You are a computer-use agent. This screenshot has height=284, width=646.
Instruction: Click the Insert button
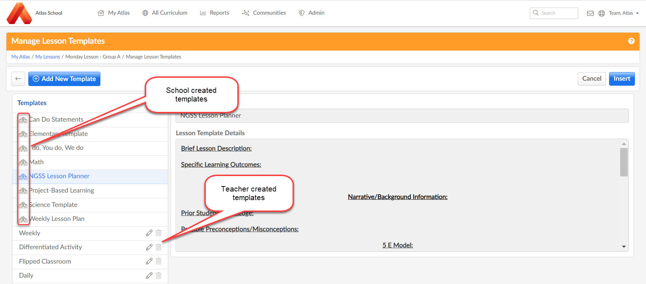[622, 79]
